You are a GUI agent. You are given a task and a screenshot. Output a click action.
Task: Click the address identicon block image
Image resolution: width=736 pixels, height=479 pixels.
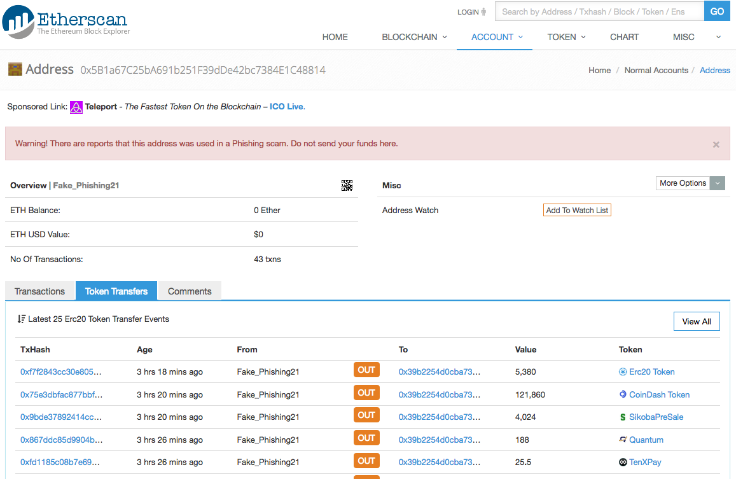[15, 69]
